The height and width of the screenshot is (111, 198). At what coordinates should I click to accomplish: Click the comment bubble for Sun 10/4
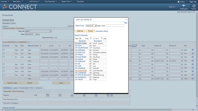tap(3, 68)
